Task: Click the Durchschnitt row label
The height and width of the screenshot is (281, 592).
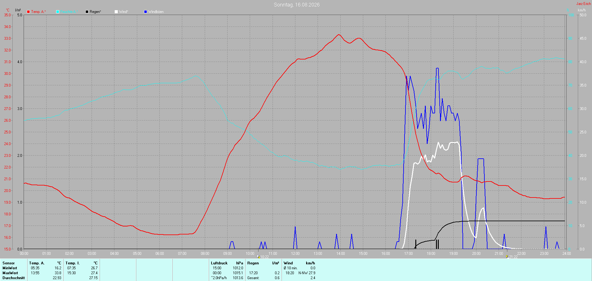Action: point(14,278)
